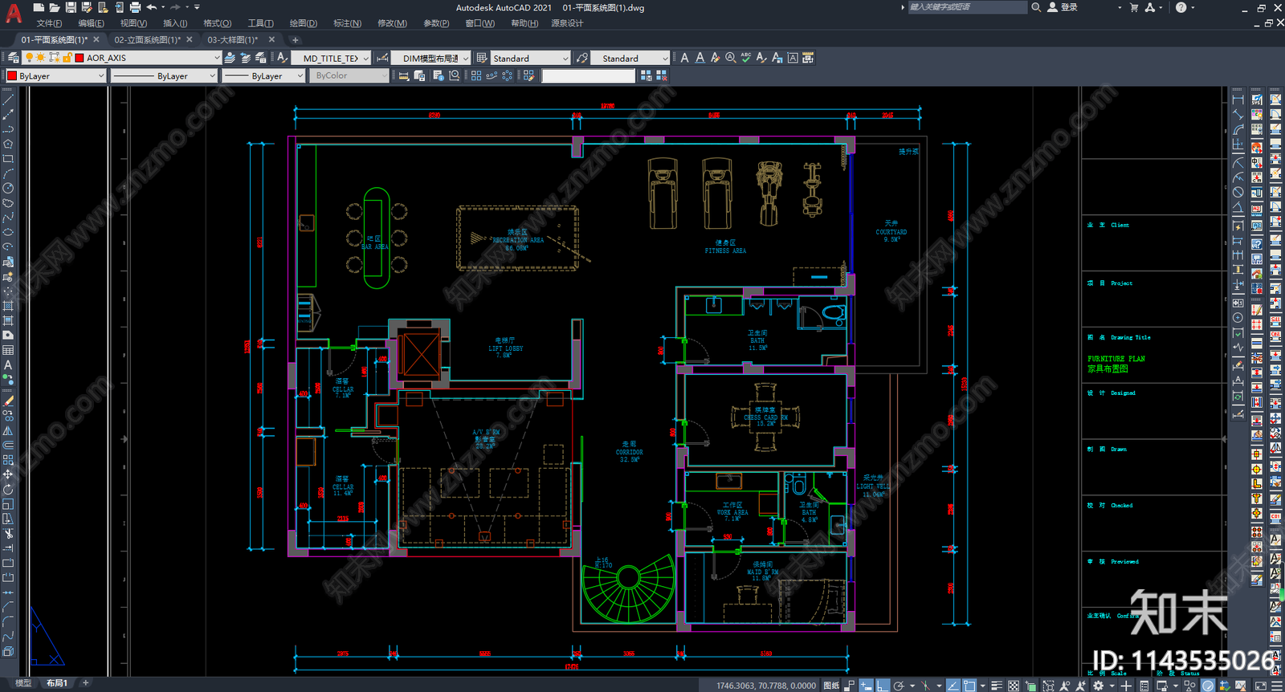Open the AOR_AXIS layer dropdown
Image resolution: width=1285 pixels, height=692 pixels.
(x=217, y=58)
